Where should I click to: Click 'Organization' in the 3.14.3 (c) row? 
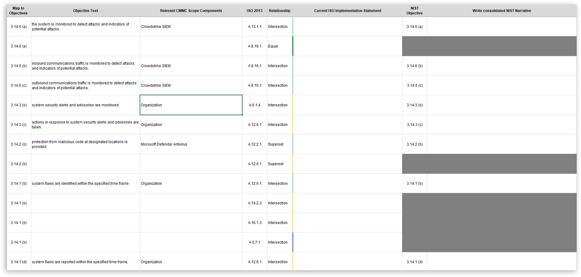[x=191, y=125]
